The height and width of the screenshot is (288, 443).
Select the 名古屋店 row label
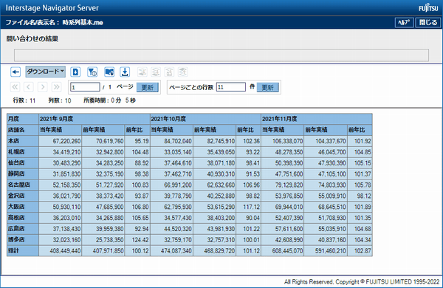(x=23, y=185)
